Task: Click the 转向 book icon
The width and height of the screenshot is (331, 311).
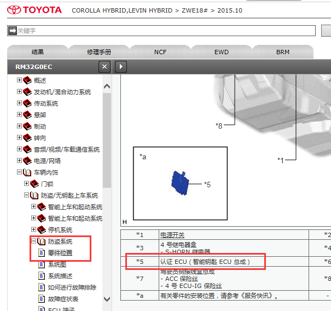Action: pos(27,138)
